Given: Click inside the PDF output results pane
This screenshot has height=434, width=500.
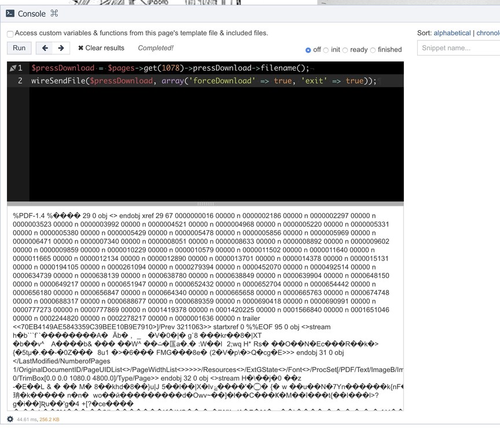Looking at the screenshot, I should 205,307.
